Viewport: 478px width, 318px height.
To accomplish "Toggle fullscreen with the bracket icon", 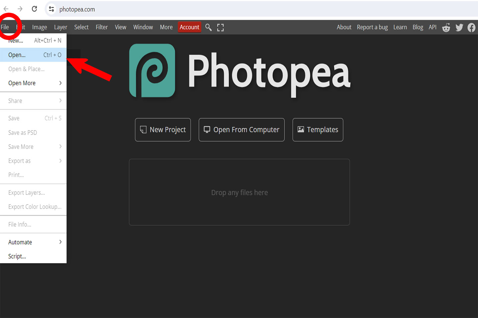I will click(220, 27).
